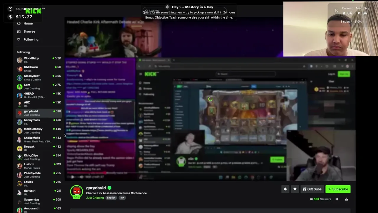Viewport: 378px width, 213px height.
Task: Open Louiex's IRL stream
Action: 39,183
